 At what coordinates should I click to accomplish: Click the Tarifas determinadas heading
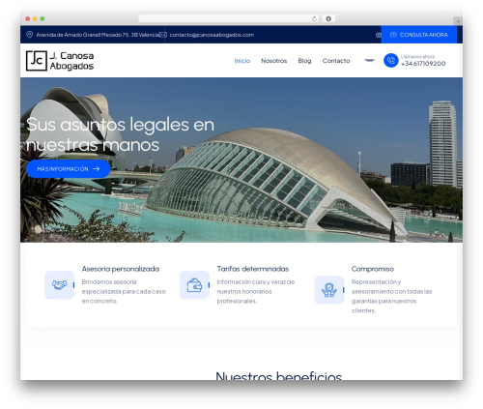point(253,269)
